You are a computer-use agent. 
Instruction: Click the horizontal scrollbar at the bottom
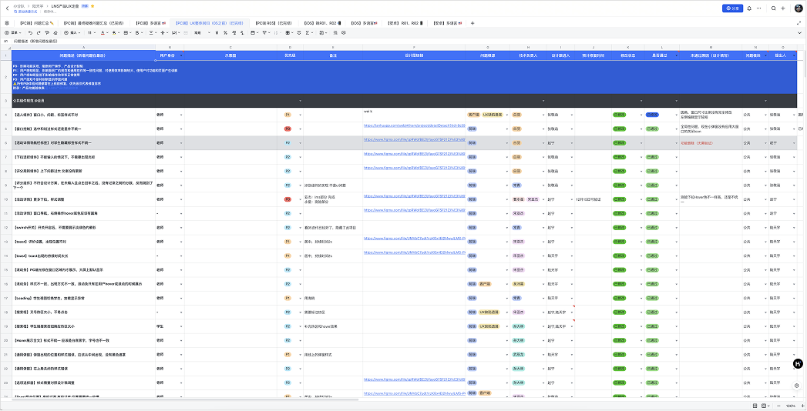185,399
